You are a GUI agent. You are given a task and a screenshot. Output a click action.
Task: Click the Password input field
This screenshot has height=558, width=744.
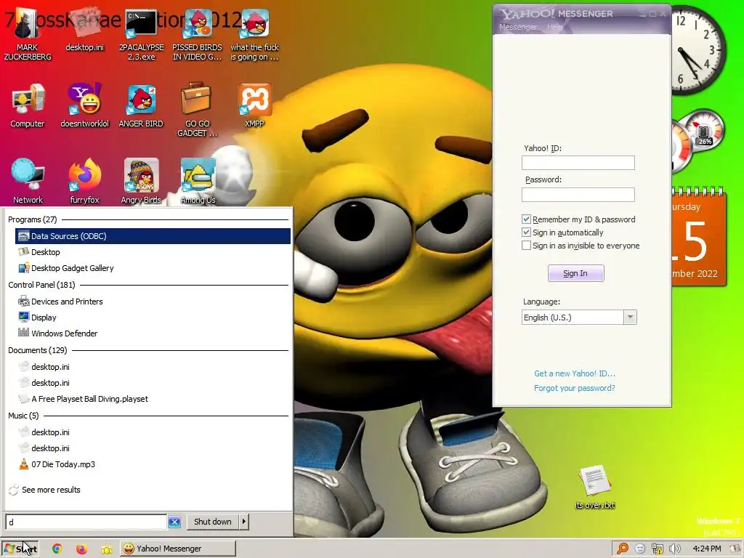pyautogui.click(x=578, y=195)
